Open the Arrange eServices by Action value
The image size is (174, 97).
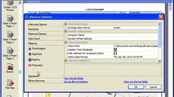135,28
